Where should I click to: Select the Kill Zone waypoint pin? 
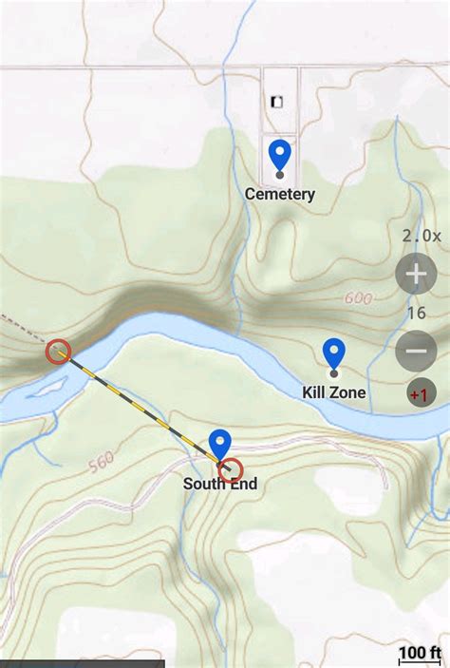point(334,355)
